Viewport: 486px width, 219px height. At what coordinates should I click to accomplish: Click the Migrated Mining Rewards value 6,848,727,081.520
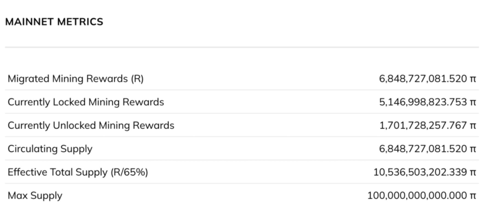click(423, 79)
